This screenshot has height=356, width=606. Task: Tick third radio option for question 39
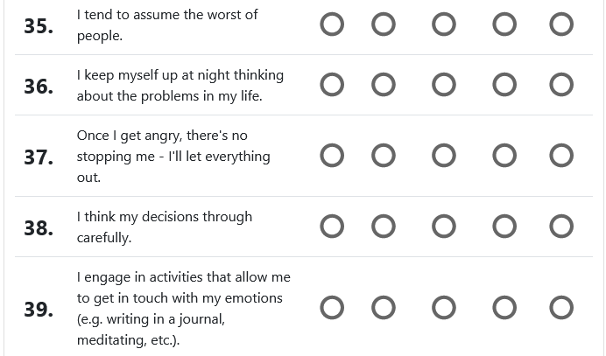(444, 308)
